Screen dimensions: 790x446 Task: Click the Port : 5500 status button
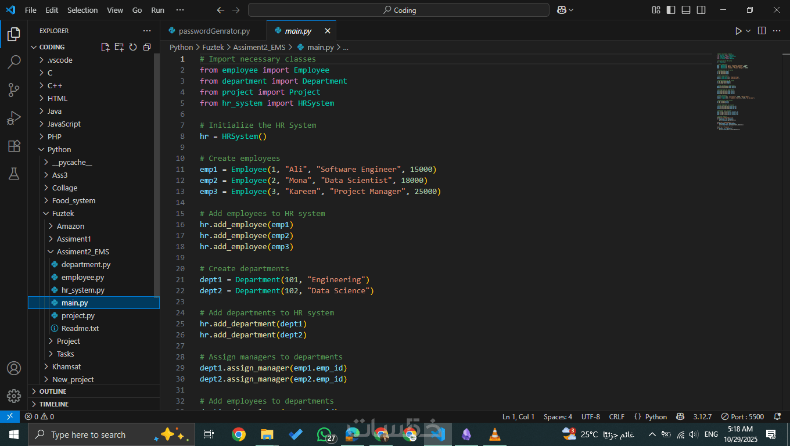pos(742,416)
